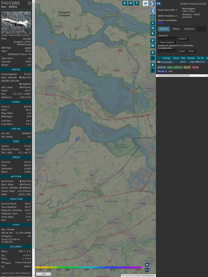Open the stats available here link

(160, 23)
